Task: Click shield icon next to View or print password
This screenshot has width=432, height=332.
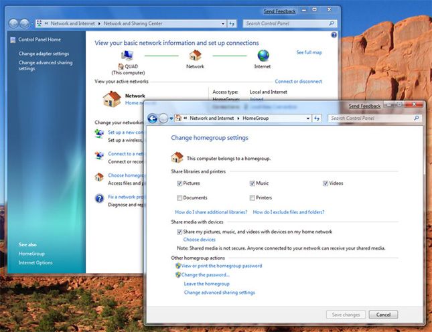Action: [x=178, y=266]
